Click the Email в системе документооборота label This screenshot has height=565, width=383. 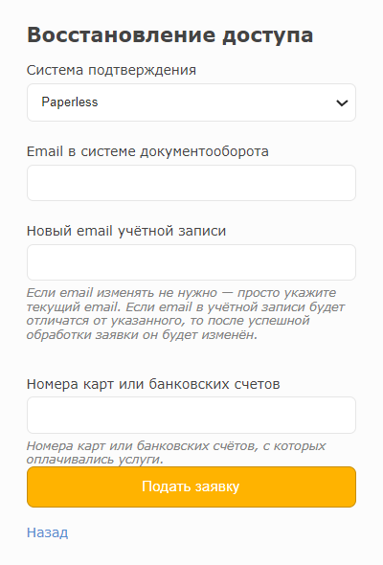(x=147, y=151)
